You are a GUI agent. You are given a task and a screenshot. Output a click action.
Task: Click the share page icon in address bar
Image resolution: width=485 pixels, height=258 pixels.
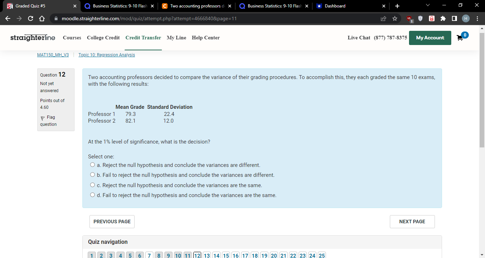(383, 18)
